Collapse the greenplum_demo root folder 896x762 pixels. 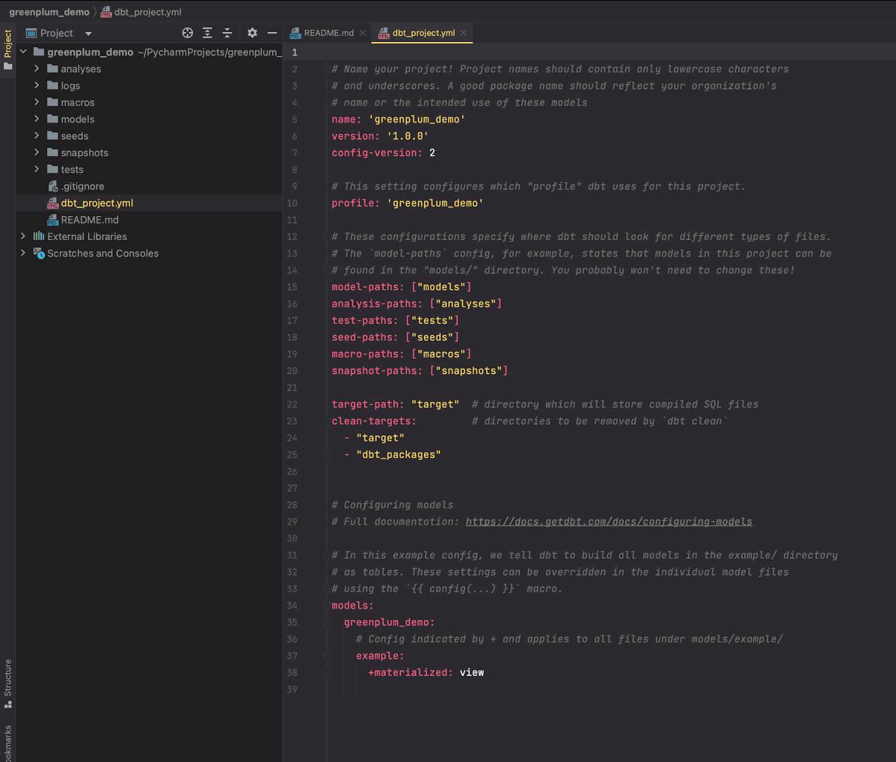[x=24, y=51]
